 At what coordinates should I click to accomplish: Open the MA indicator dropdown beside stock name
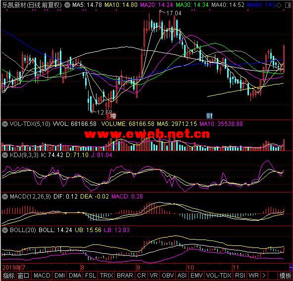pos(67,5)
